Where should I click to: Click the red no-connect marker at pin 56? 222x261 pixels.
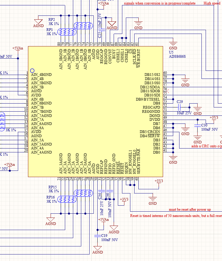point(168,91)
